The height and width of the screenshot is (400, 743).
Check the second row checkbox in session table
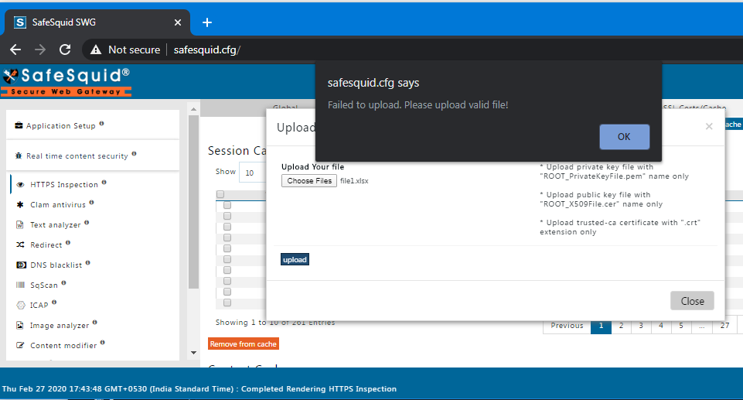(227, 216)
